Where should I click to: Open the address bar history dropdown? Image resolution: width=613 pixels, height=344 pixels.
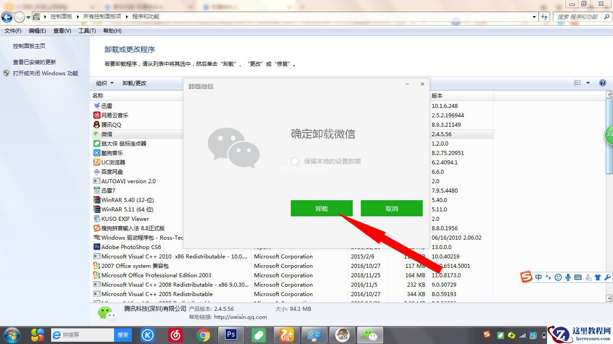[x=534, y=17]
